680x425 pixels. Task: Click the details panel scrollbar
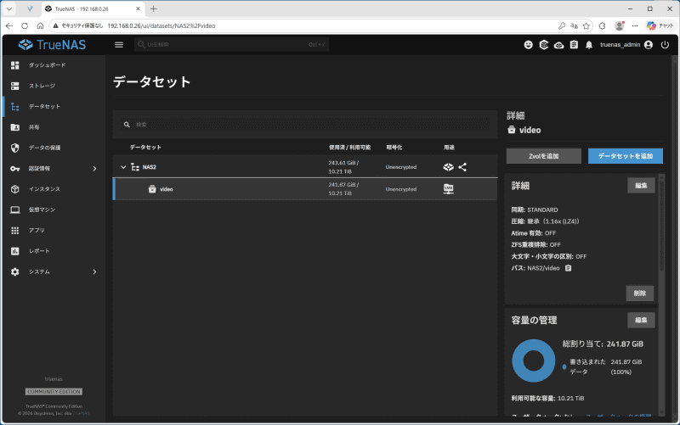point(661,225)
